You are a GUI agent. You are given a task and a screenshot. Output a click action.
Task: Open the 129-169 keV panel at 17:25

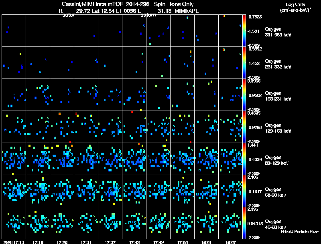(x=62, y=127)
